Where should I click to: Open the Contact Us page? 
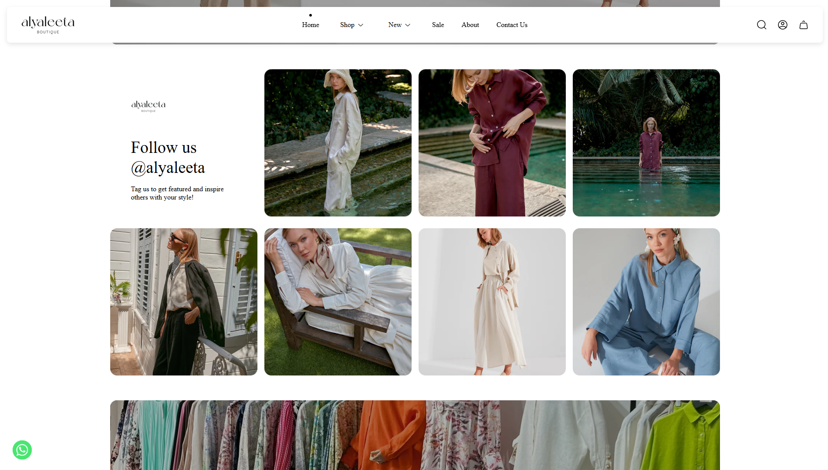click(512, 25)
